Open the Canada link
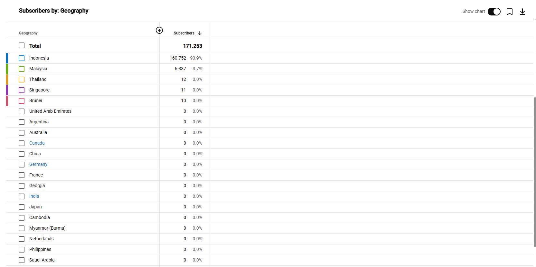Viewport: 536px width, 267px height. pyautogui.click(x=37, y=143)
